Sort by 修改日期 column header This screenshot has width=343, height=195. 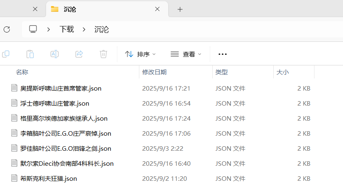click(154, 72)
